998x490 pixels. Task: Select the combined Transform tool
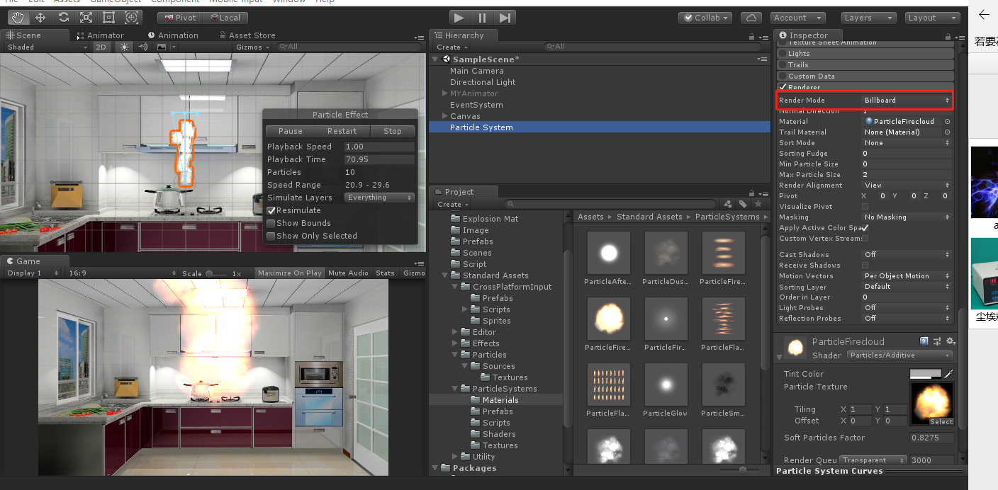[x=131, y=18]
